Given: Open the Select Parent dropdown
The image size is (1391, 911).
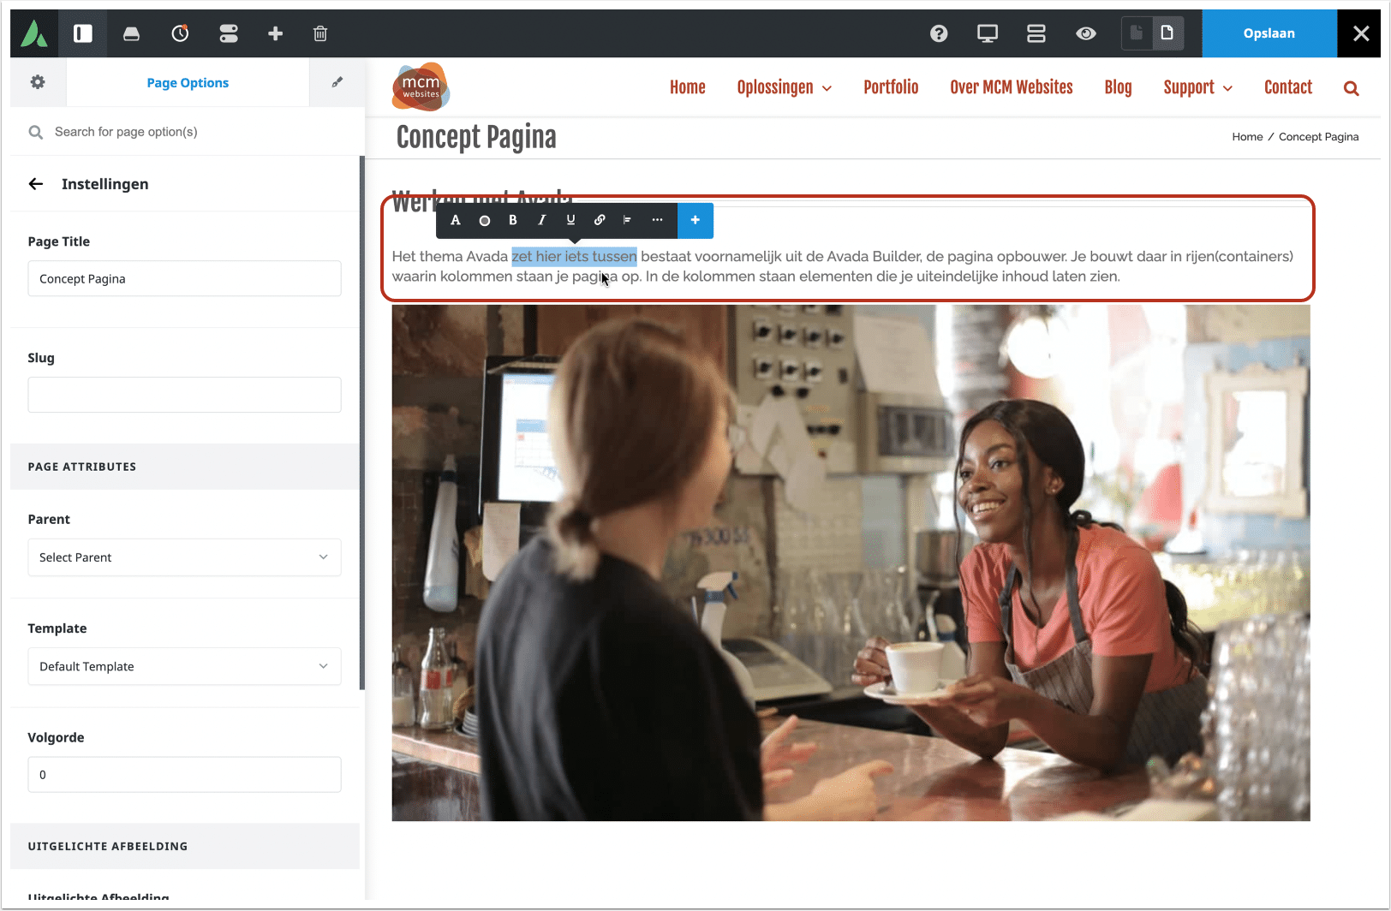Looking at the screenshot, I should coord(184,557).
